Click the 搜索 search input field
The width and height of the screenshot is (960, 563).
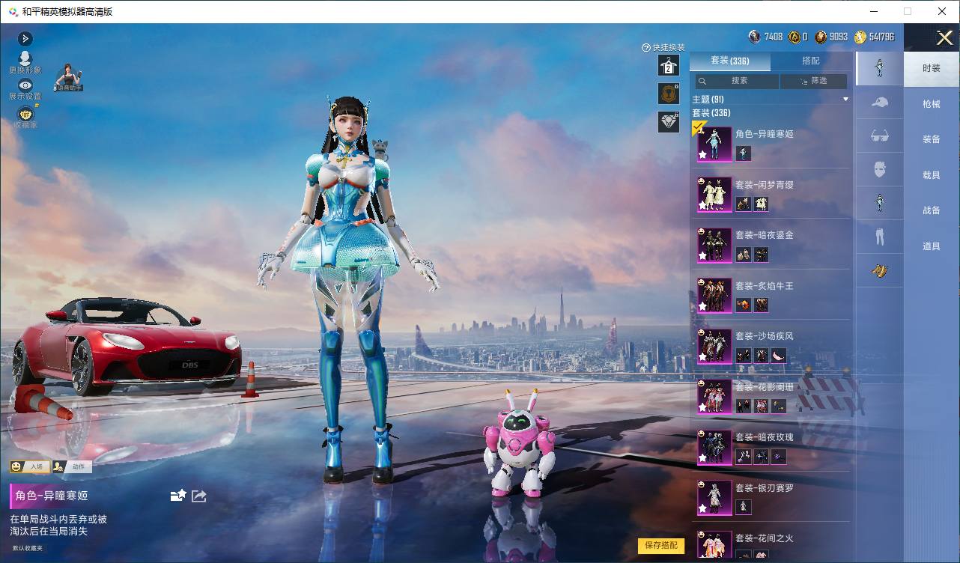pos(735,81)
